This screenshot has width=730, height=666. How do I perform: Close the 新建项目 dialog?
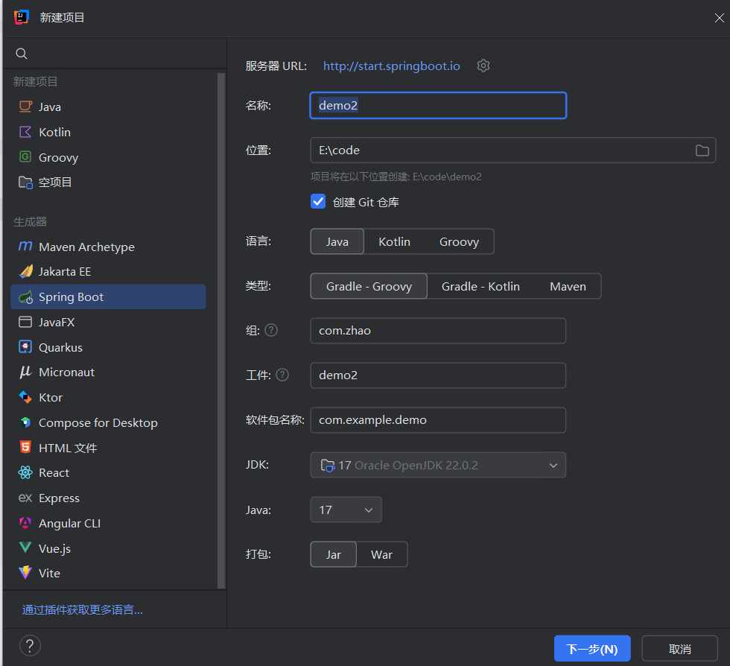point(719,18)
